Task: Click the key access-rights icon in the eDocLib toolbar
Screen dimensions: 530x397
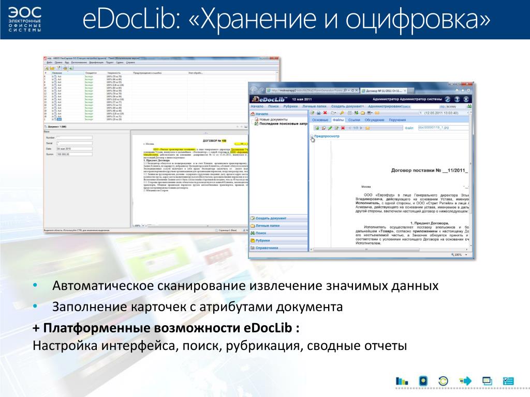Action: tap(342, 113)
